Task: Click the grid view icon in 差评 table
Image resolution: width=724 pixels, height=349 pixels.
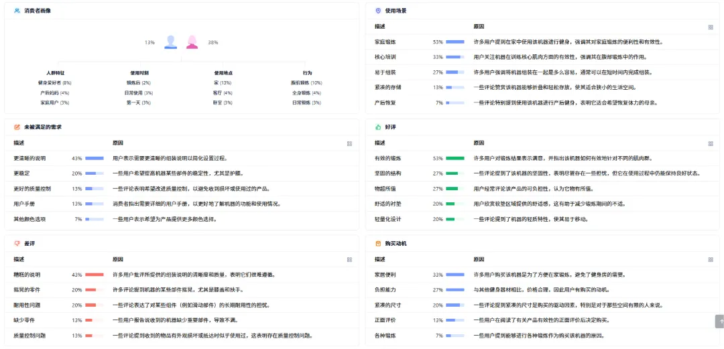Action: coord(349,260)
